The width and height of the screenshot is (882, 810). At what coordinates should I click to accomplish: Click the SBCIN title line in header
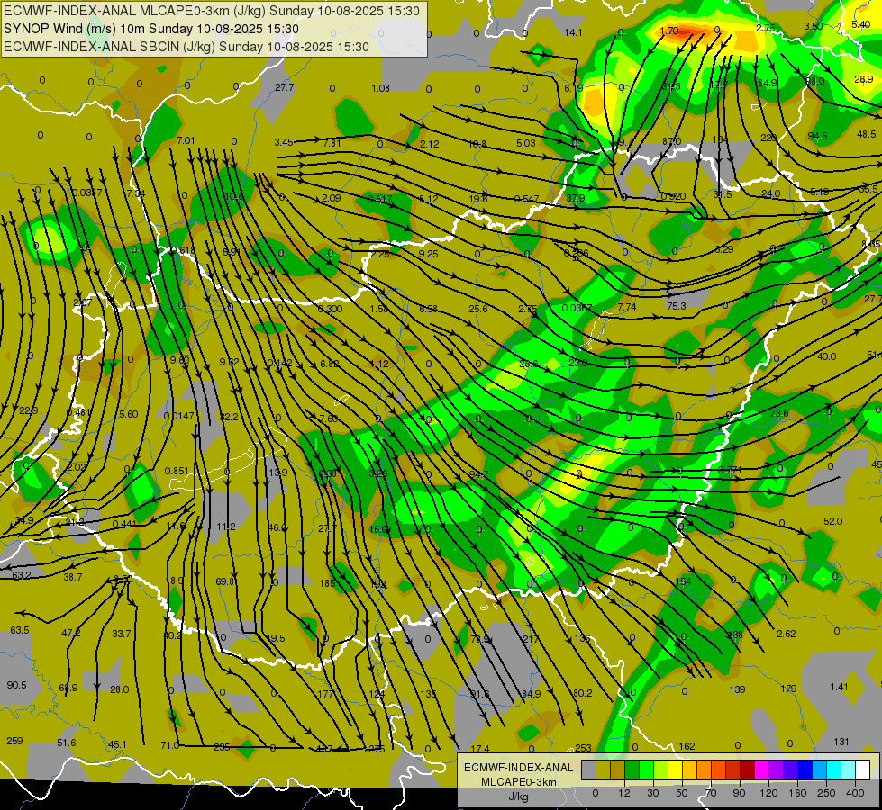(x=186, y=47)
